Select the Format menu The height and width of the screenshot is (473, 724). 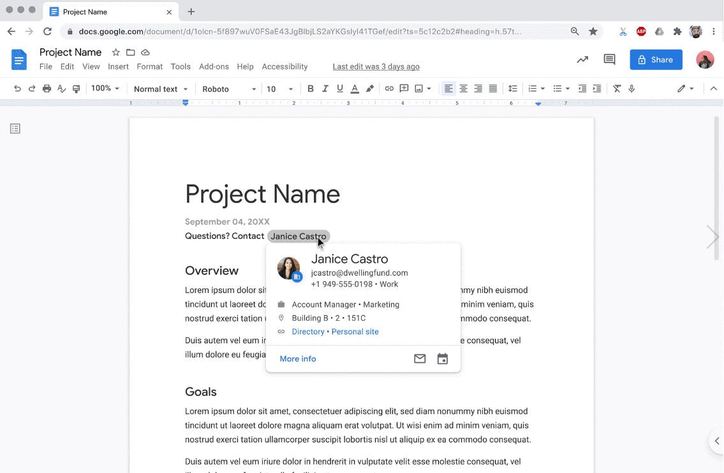(149, 66)
